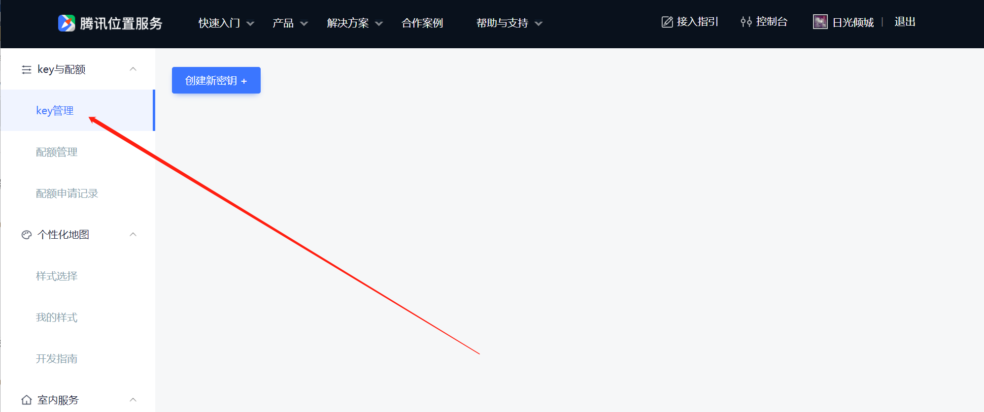Screen dimensions: 984x412
Task: Click the 创建新密钥 + button
Action: pos(216,80)
